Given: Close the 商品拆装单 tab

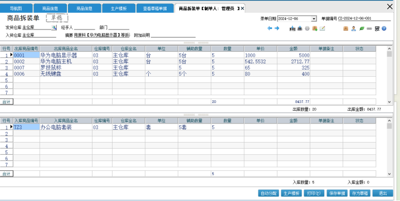Looking at the screenshot, I should pos(242,8).
